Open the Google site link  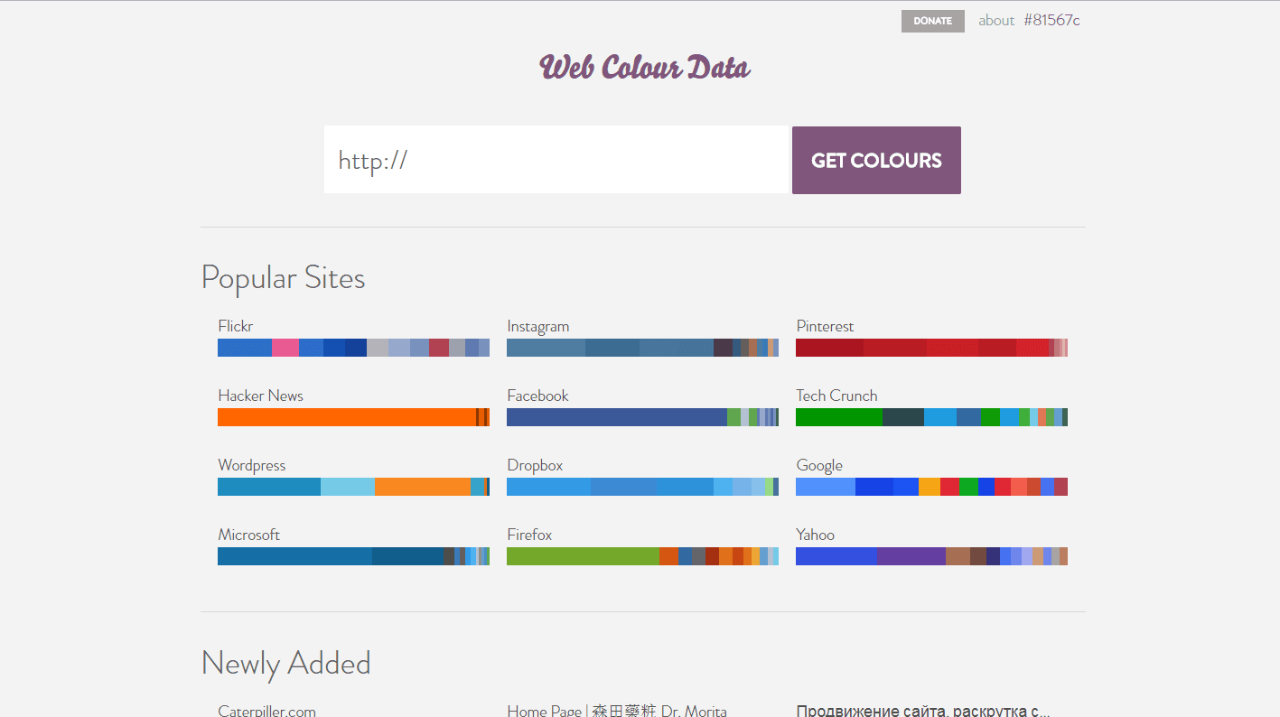[819, 465]
